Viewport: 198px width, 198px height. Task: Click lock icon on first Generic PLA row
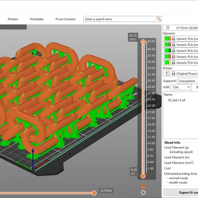(173, 39)
